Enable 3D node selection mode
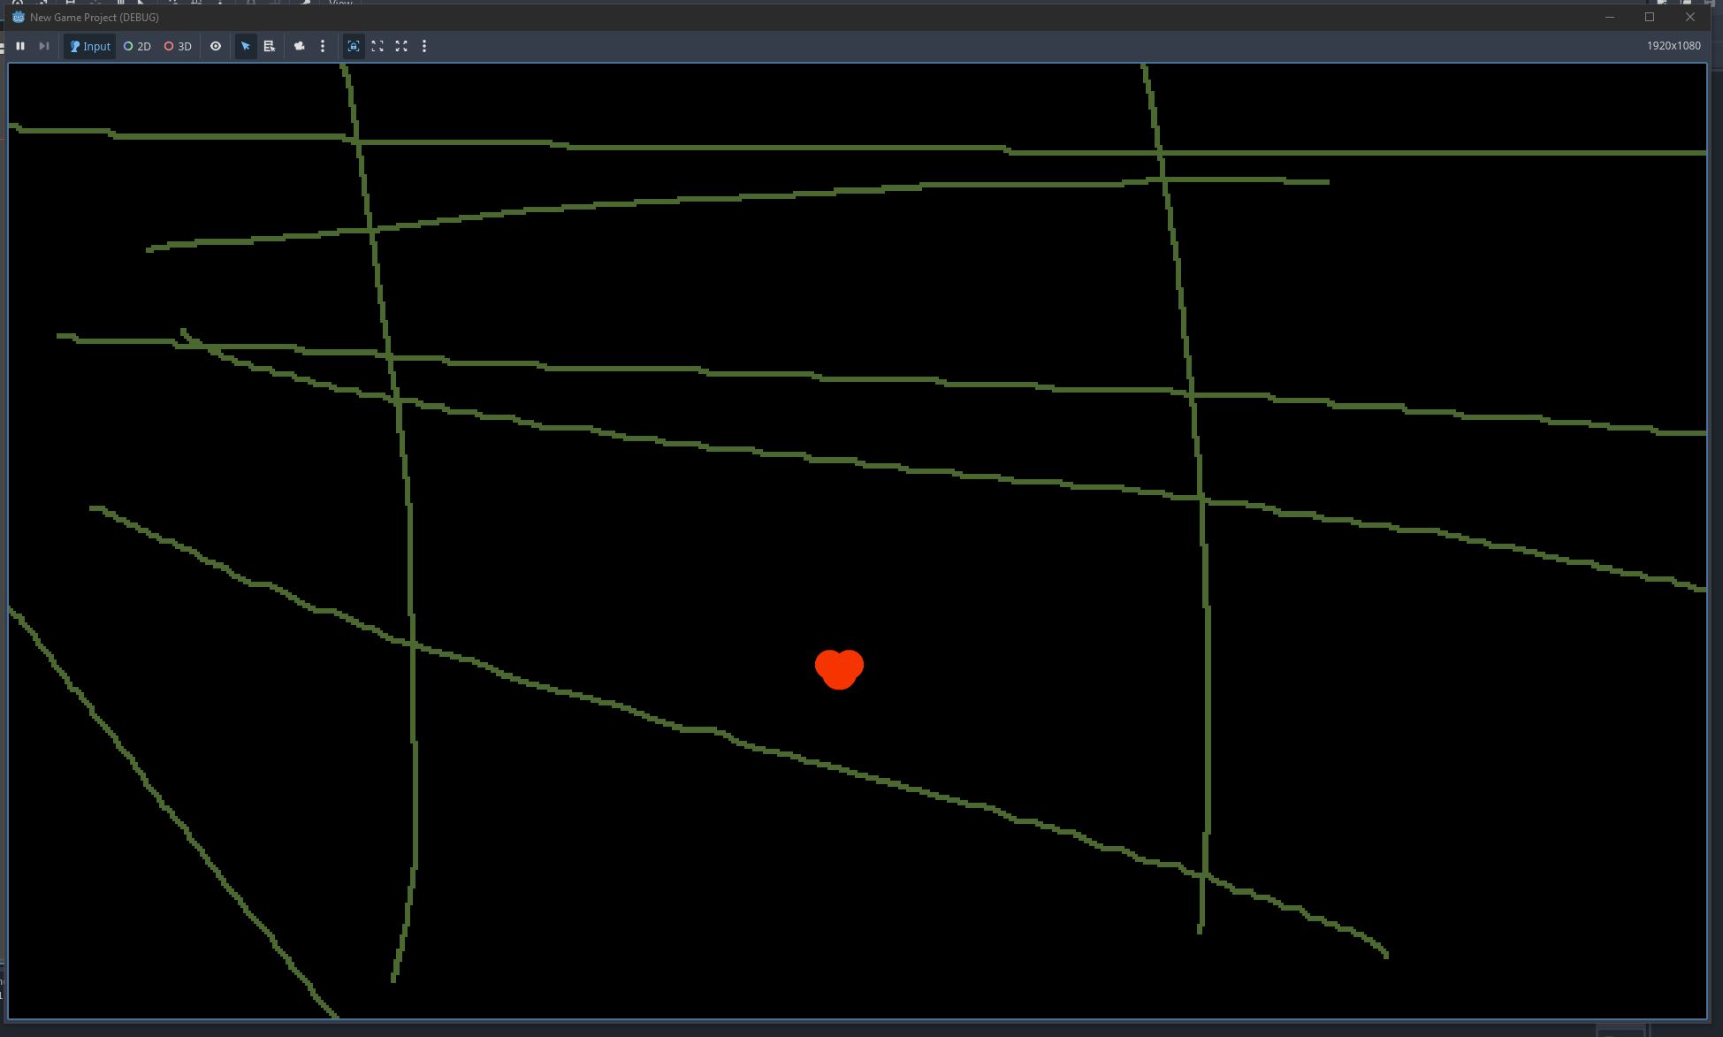This screenshot has width=1723, height=1037. tap(178, 46)
